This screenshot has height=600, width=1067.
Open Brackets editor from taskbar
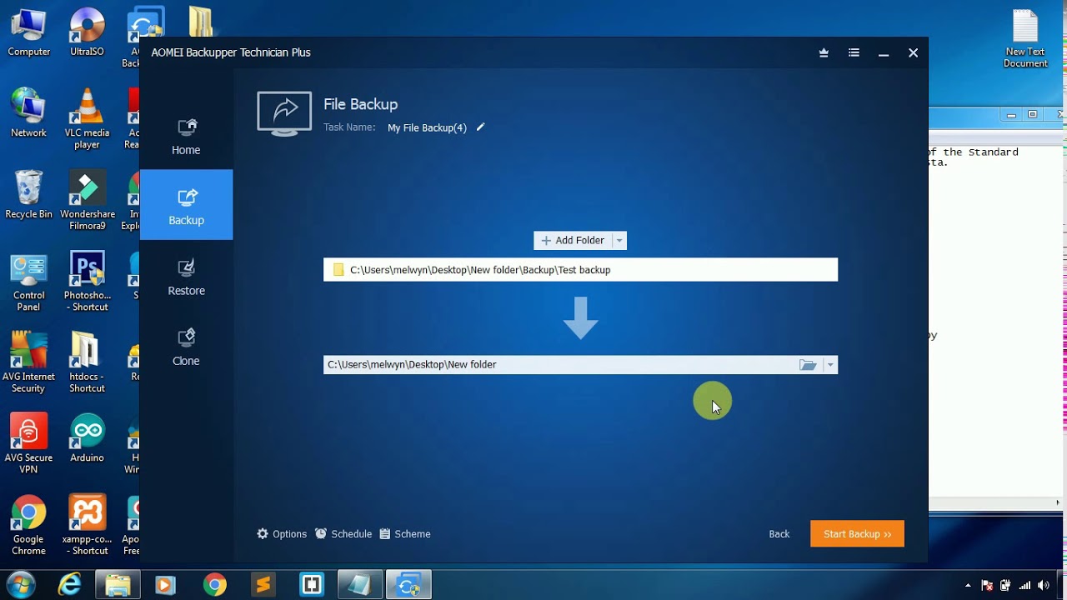point(311,585)
